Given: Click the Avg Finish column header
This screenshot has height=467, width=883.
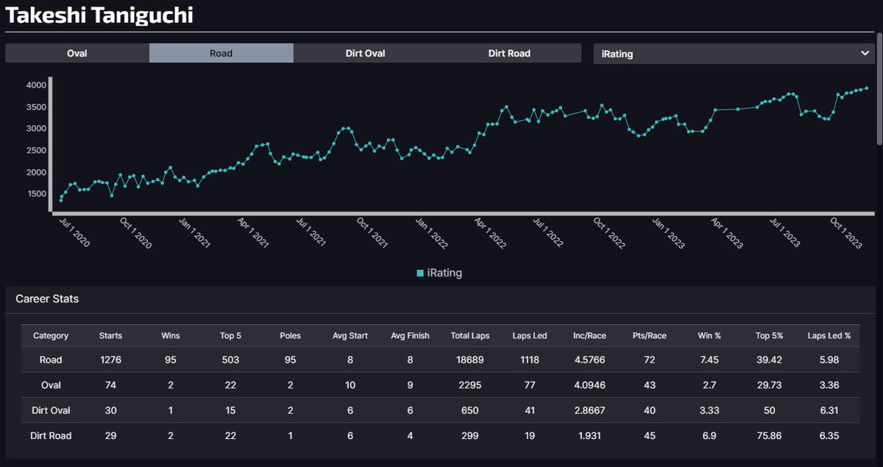Looking at the screenshot, I should tap(410, 335).
